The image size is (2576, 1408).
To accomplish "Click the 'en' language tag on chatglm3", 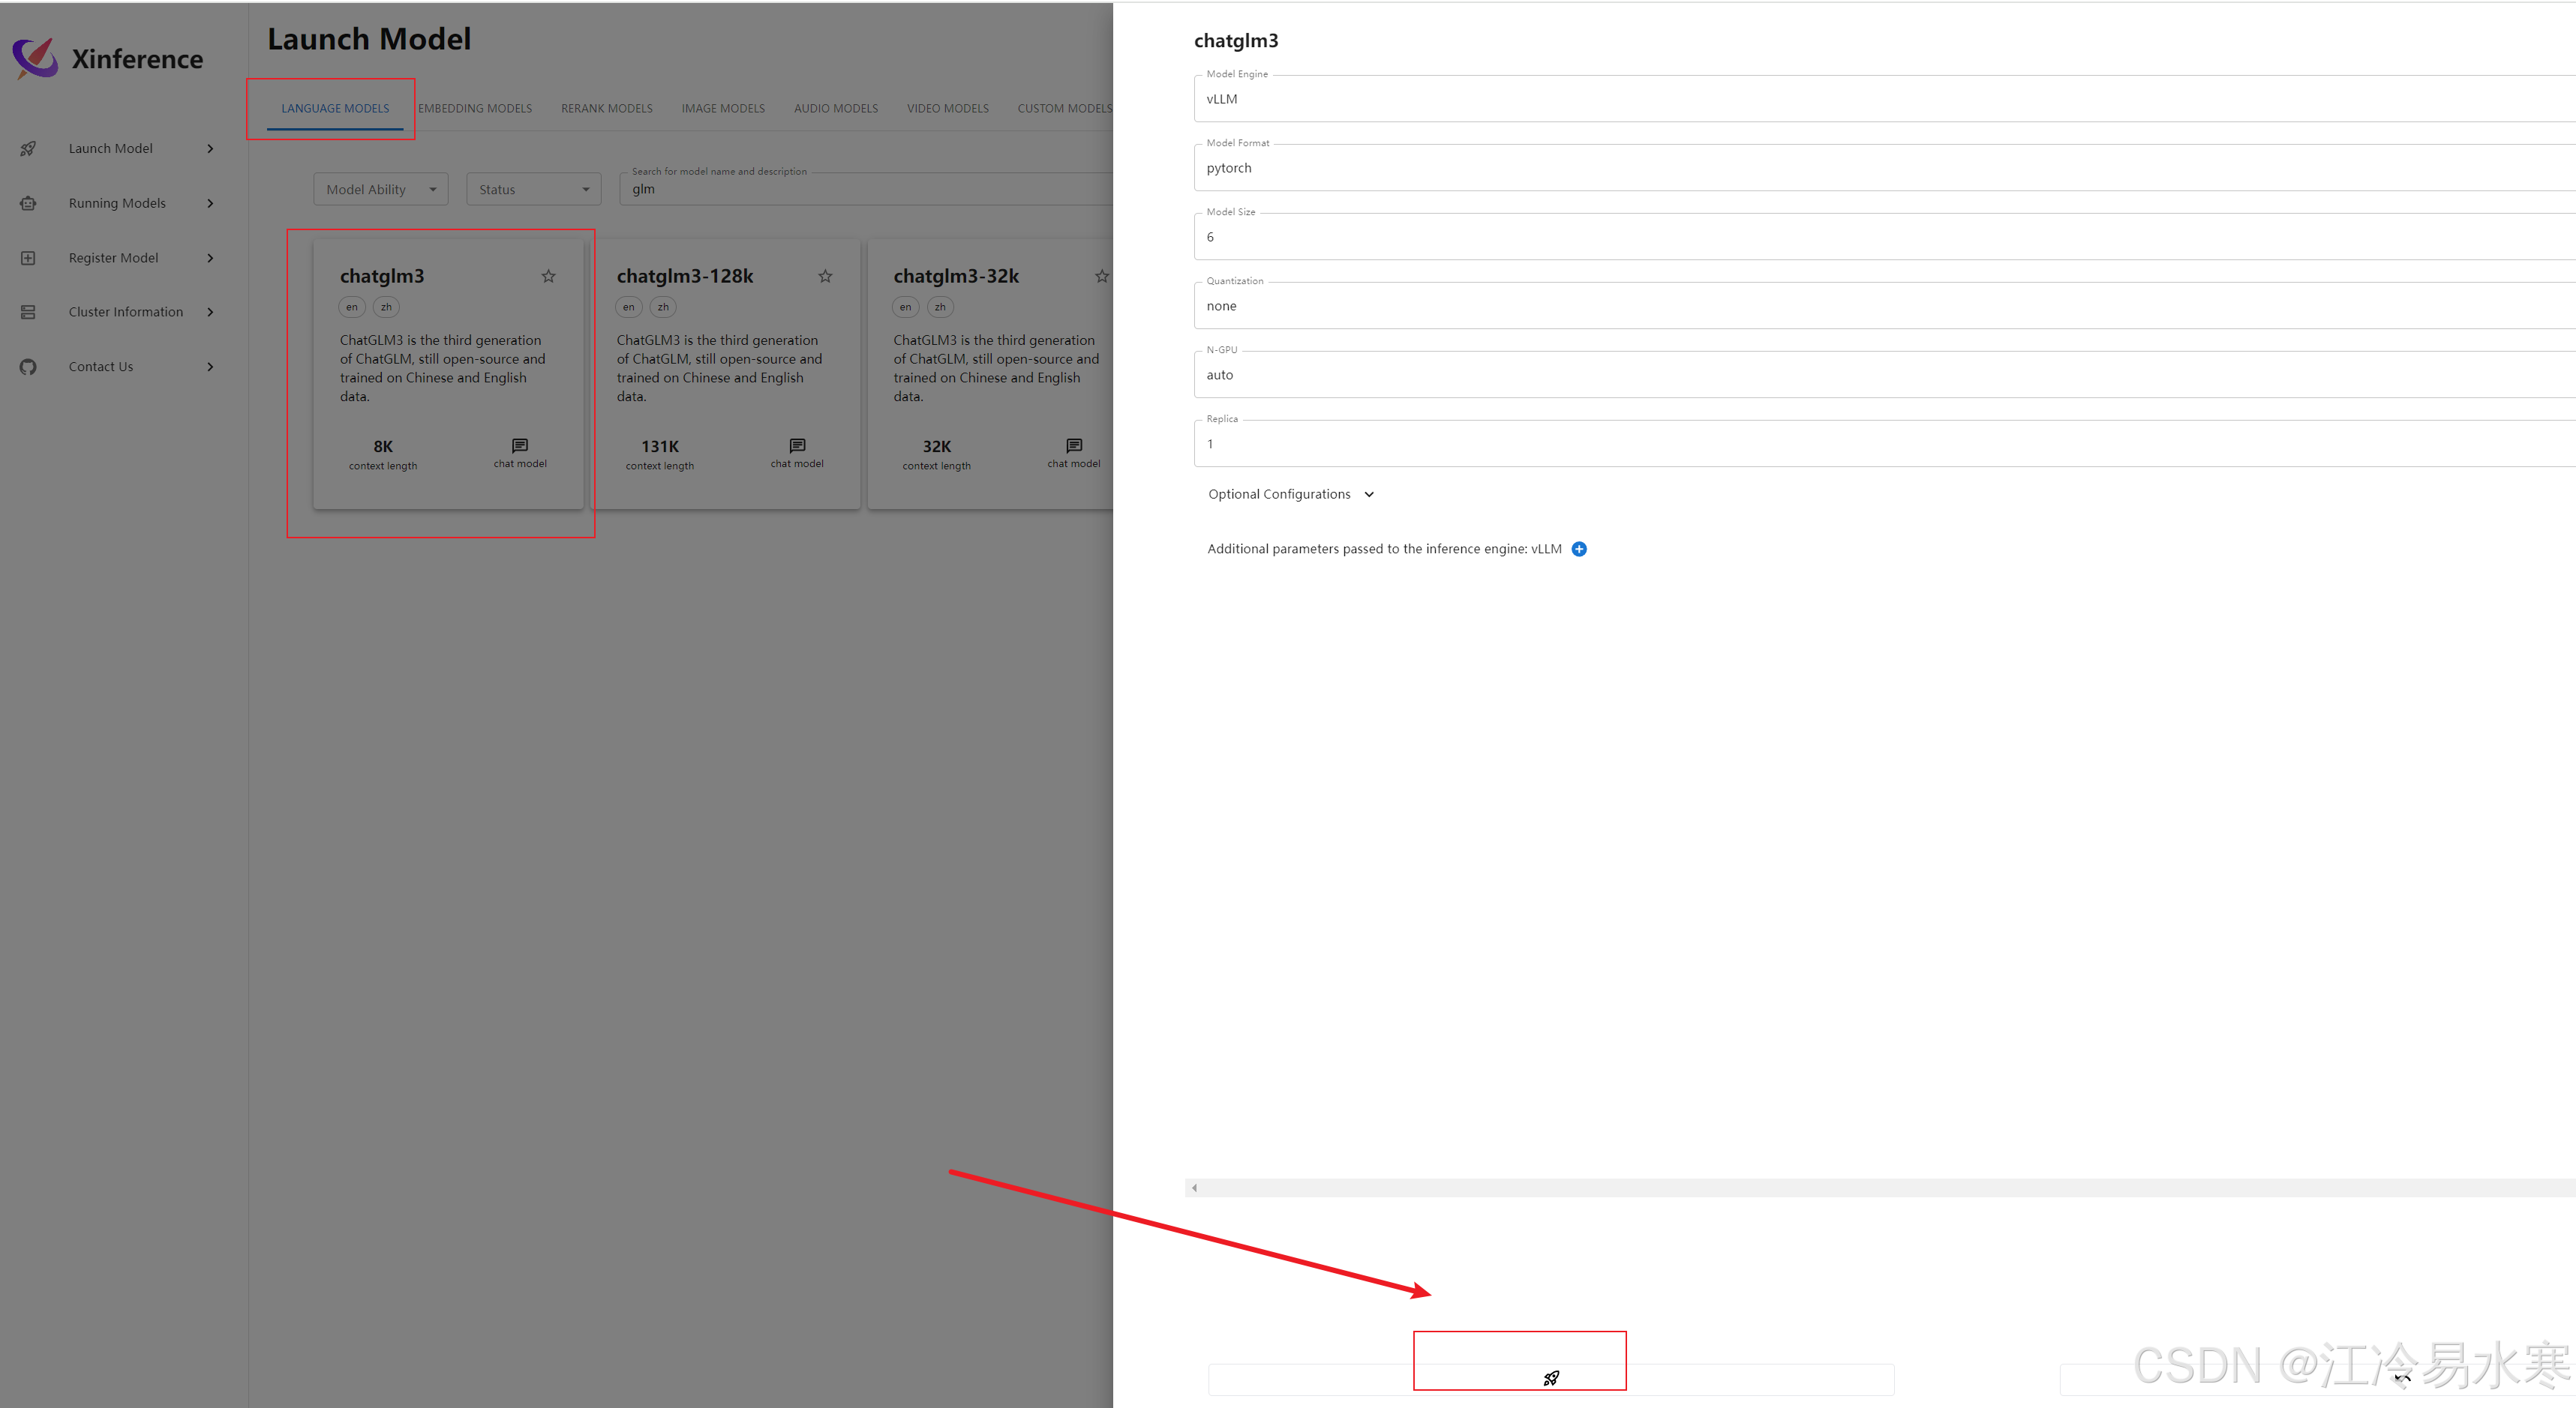I will tap(352, 307).
